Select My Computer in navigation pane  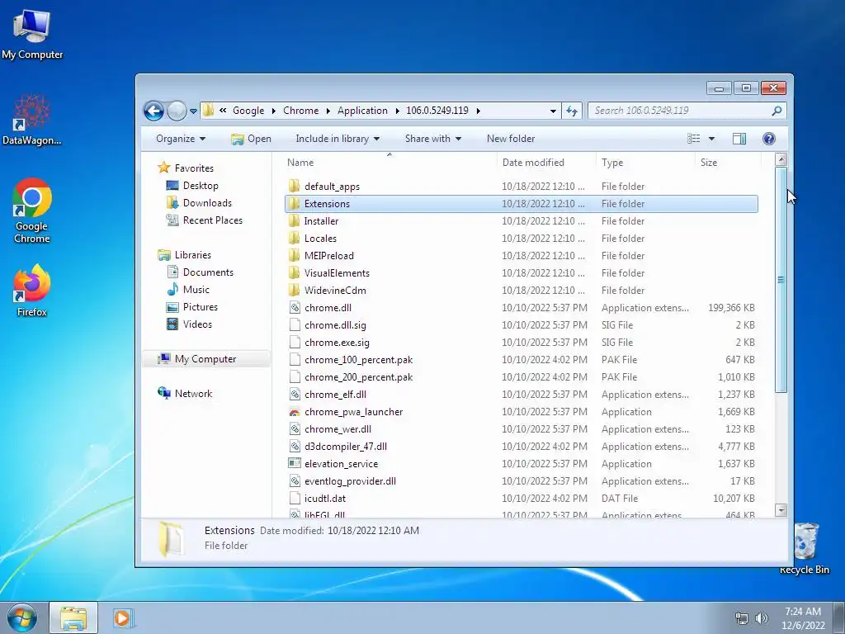[205, 359]
